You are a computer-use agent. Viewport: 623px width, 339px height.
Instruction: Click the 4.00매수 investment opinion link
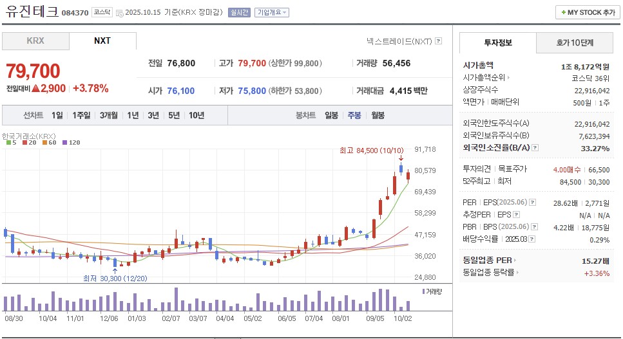coord(566,170)
